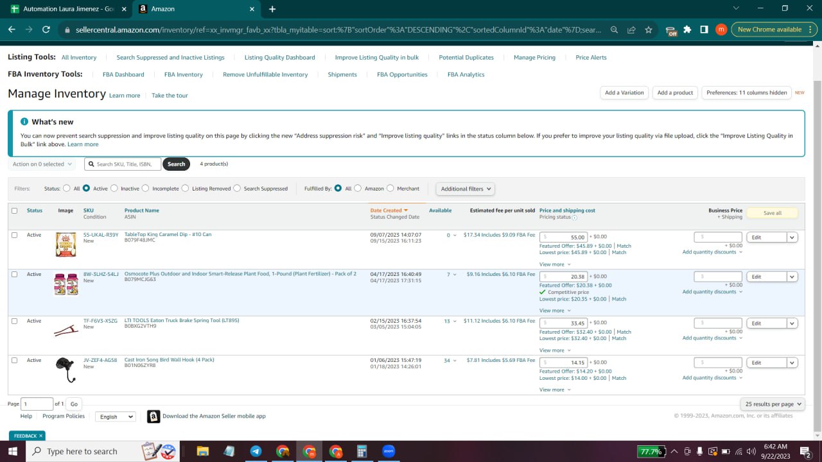822x462 pixels.
Task: Go to Listing Quality Dashboard
Action: (x=279, y=58)
